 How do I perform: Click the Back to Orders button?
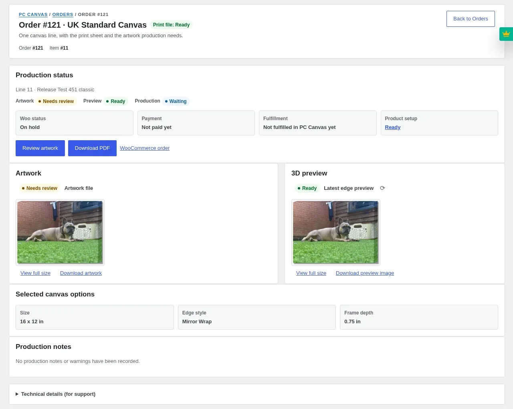471,19
